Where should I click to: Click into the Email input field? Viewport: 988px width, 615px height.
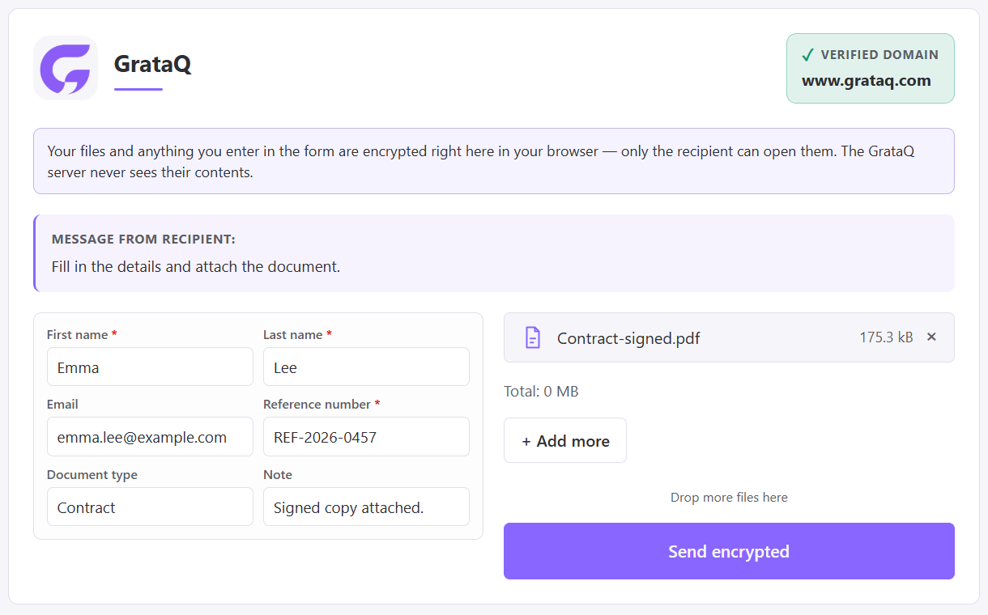click(150, 437)
